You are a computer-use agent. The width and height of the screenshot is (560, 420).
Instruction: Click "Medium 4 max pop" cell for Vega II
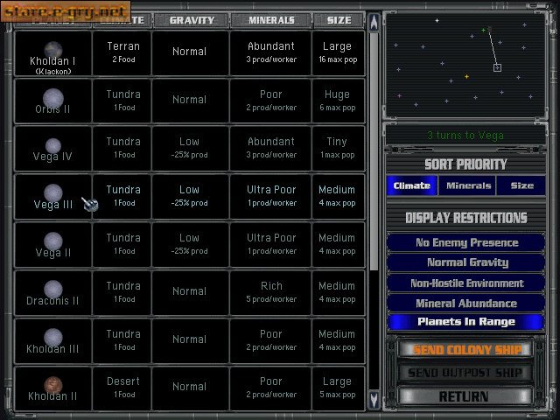click(x=338, y=245)
